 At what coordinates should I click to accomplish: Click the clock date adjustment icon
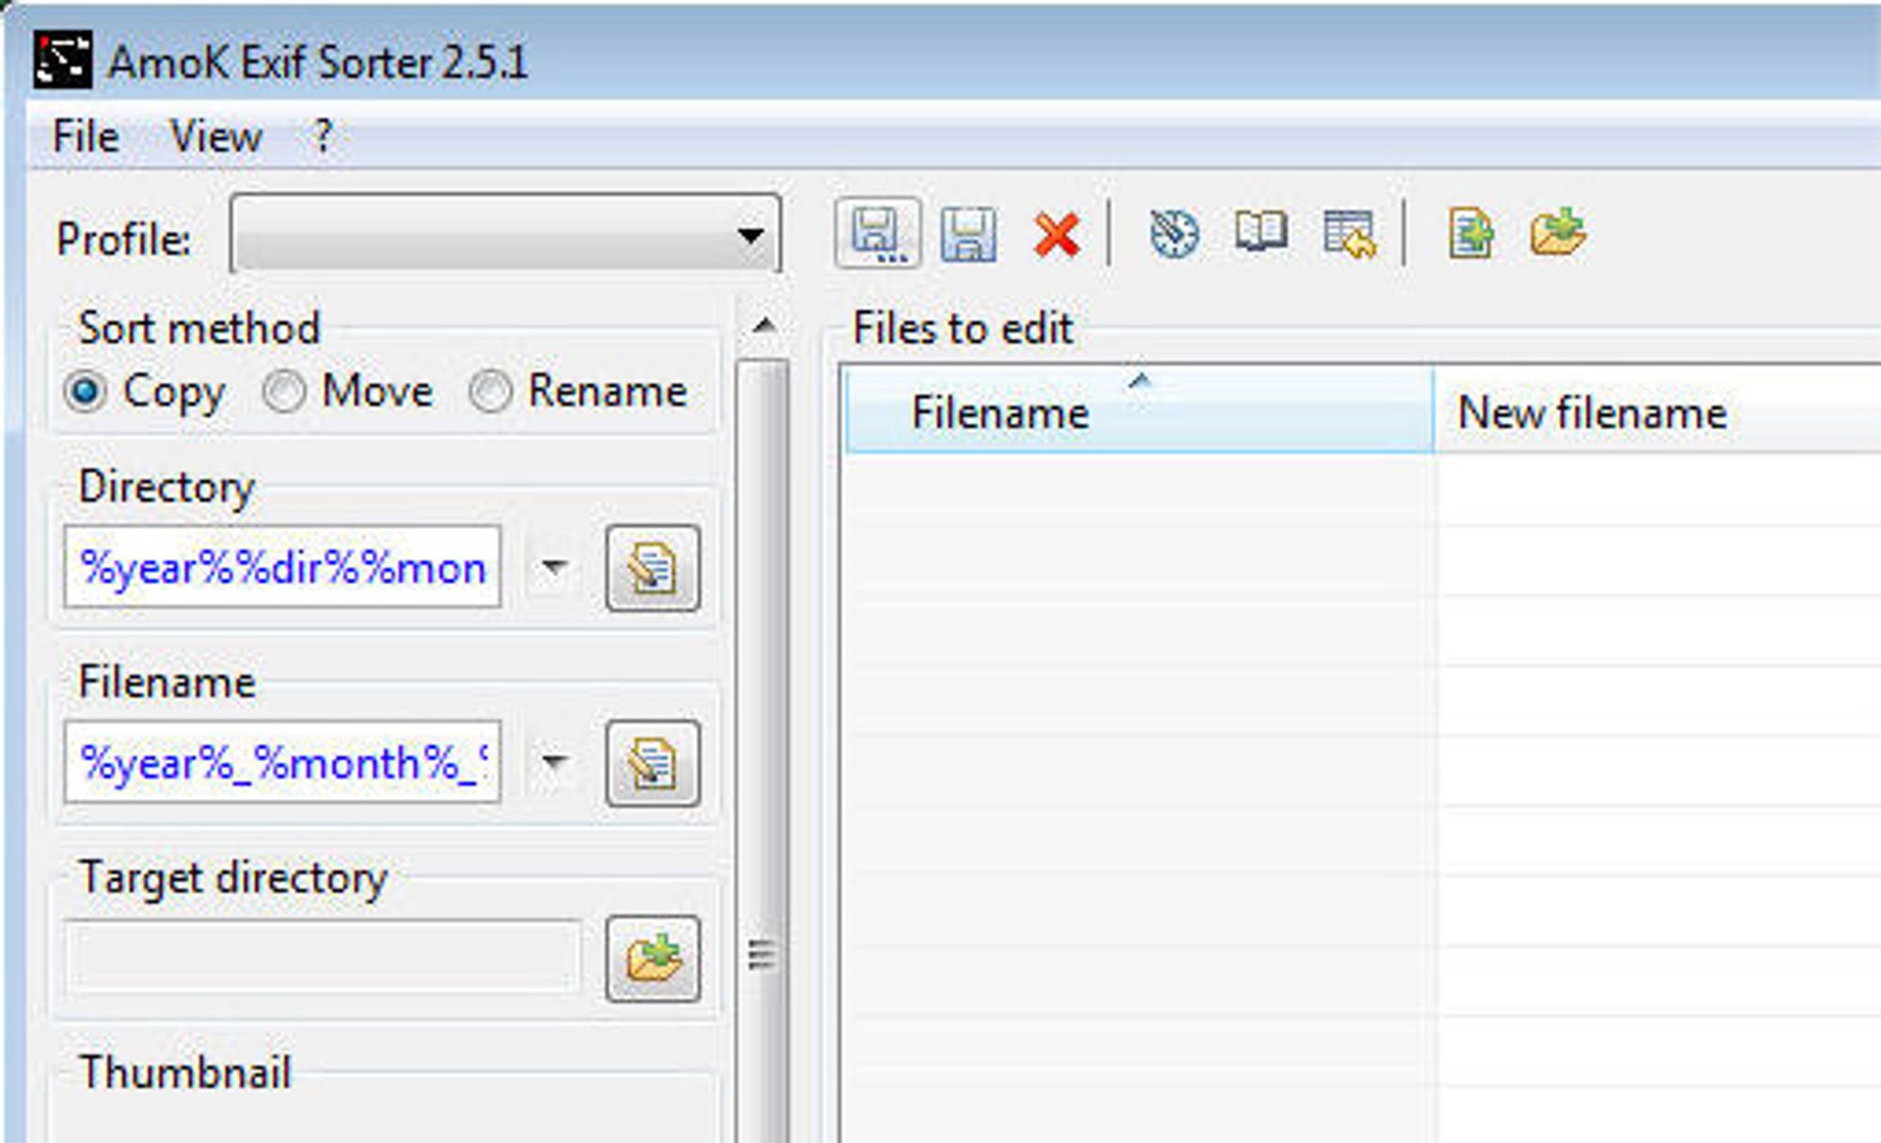pos(1174,233)
